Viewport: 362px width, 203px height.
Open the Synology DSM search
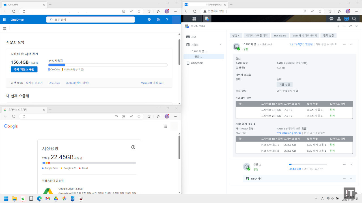[x=354, y=19]
